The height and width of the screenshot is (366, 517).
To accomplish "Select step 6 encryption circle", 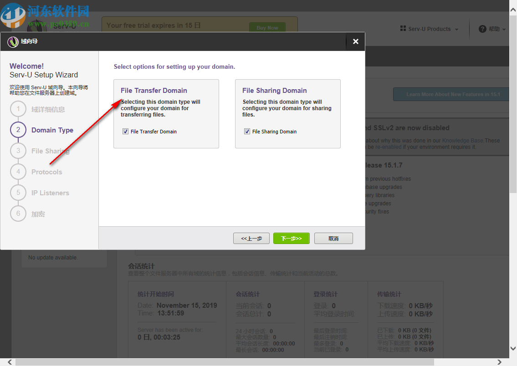I will click(18, 213).
